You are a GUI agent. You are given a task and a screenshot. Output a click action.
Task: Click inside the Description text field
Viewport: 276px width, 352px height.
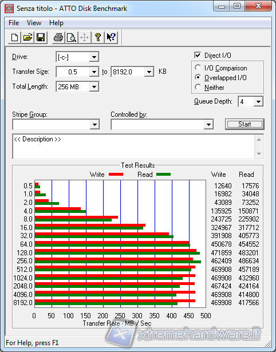tap(134, 147)
